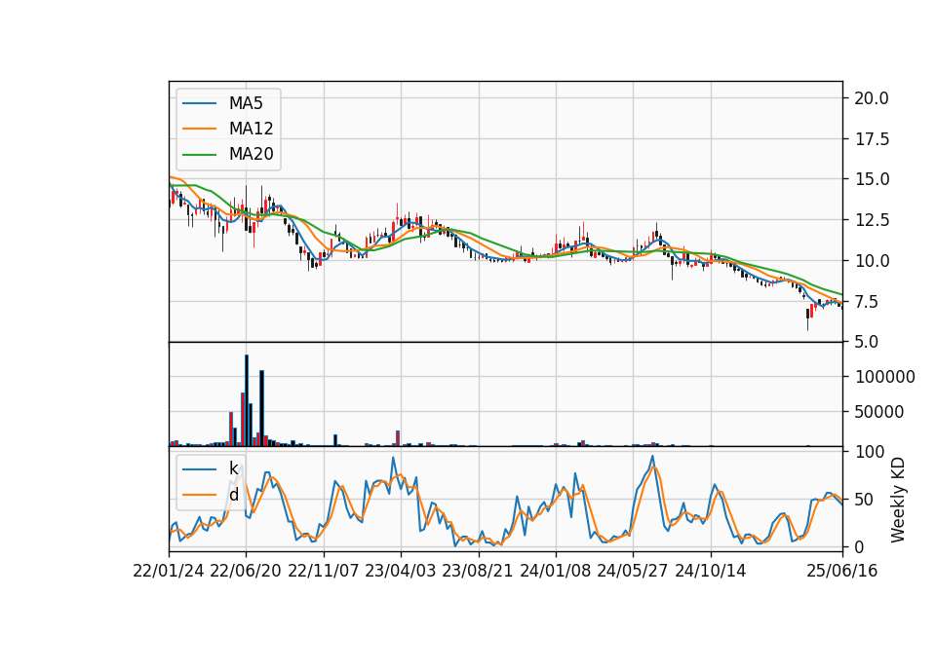The image size is (936, 672).
Task: Click the 23/04/03 date tick label
Action: (x=401, y=571)
